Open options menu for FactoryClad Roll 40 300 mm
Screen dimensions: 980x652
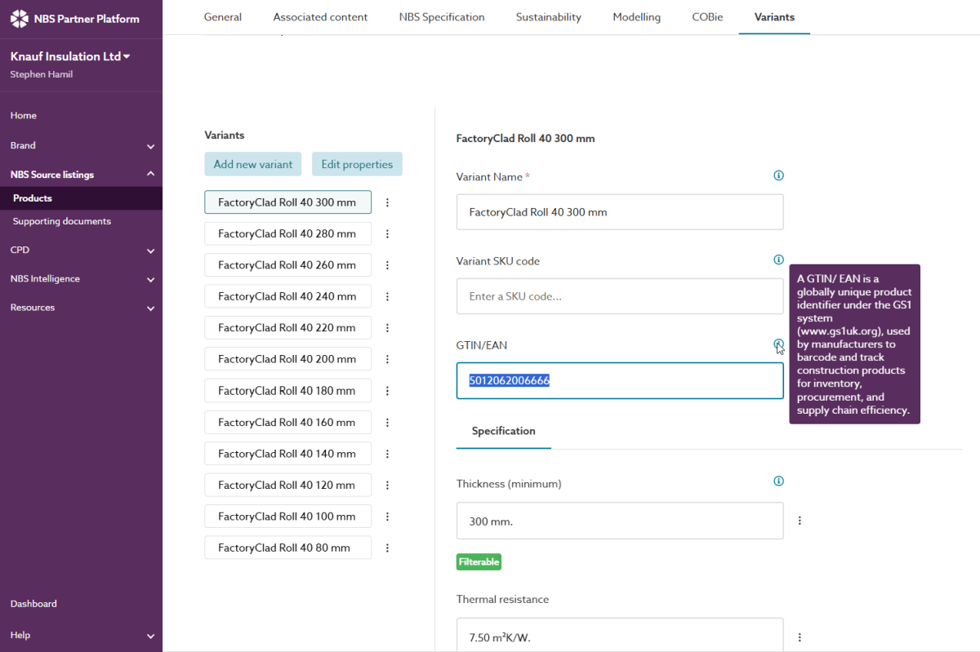click(387, 202)
